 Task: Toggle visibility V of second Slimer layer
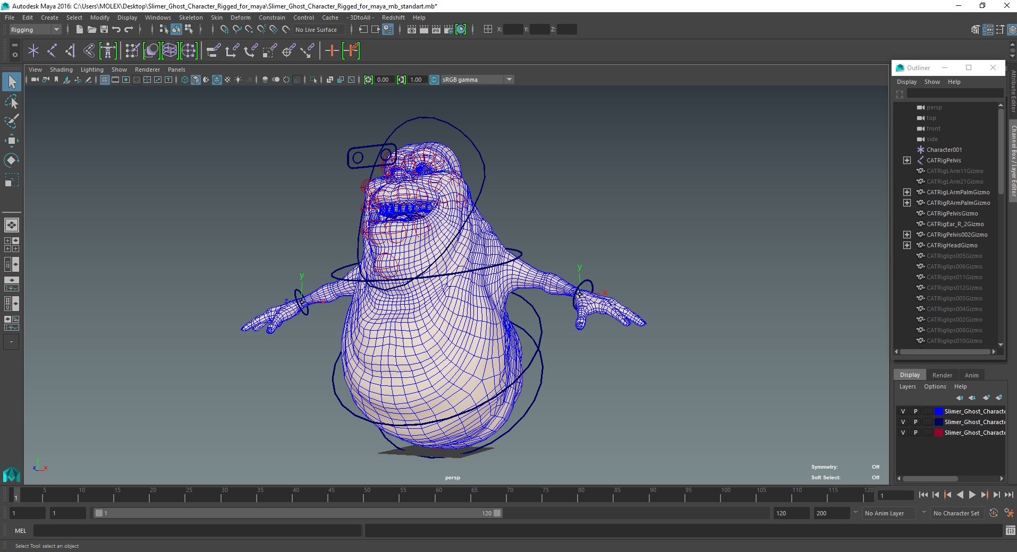(x=903, y=422)
